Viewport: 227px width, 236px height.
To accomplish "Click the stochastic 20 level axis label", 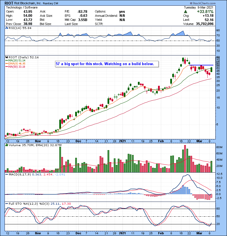I will pyautogui.click(x=218, y=224).
